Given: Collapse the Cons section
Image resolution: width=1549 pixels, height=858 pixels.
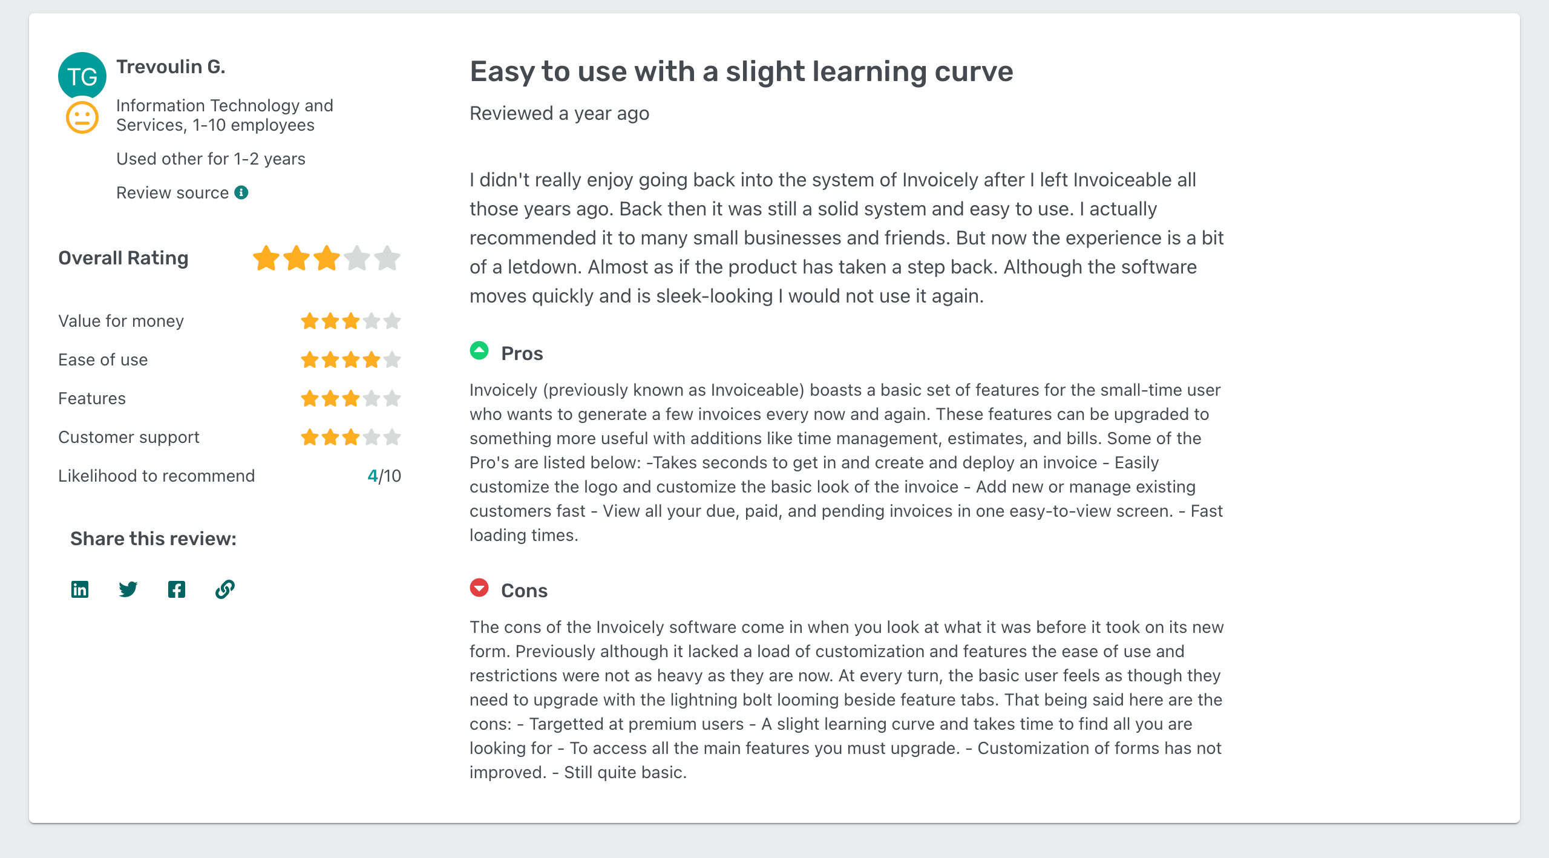Looking at the screenshot, I should (524, 590).
